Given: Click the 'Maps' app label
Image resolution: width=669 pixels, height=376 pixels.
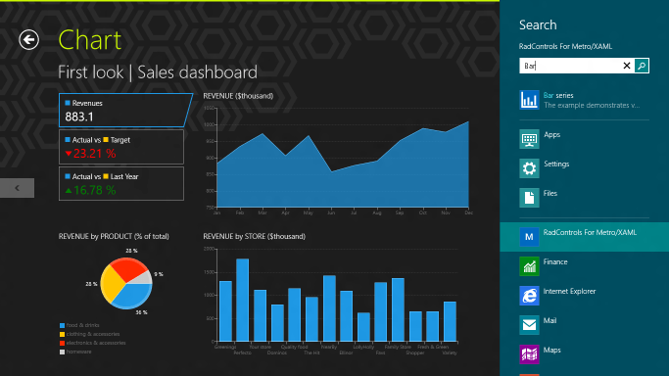Looking at the screenshot, I should coord(552,351).
